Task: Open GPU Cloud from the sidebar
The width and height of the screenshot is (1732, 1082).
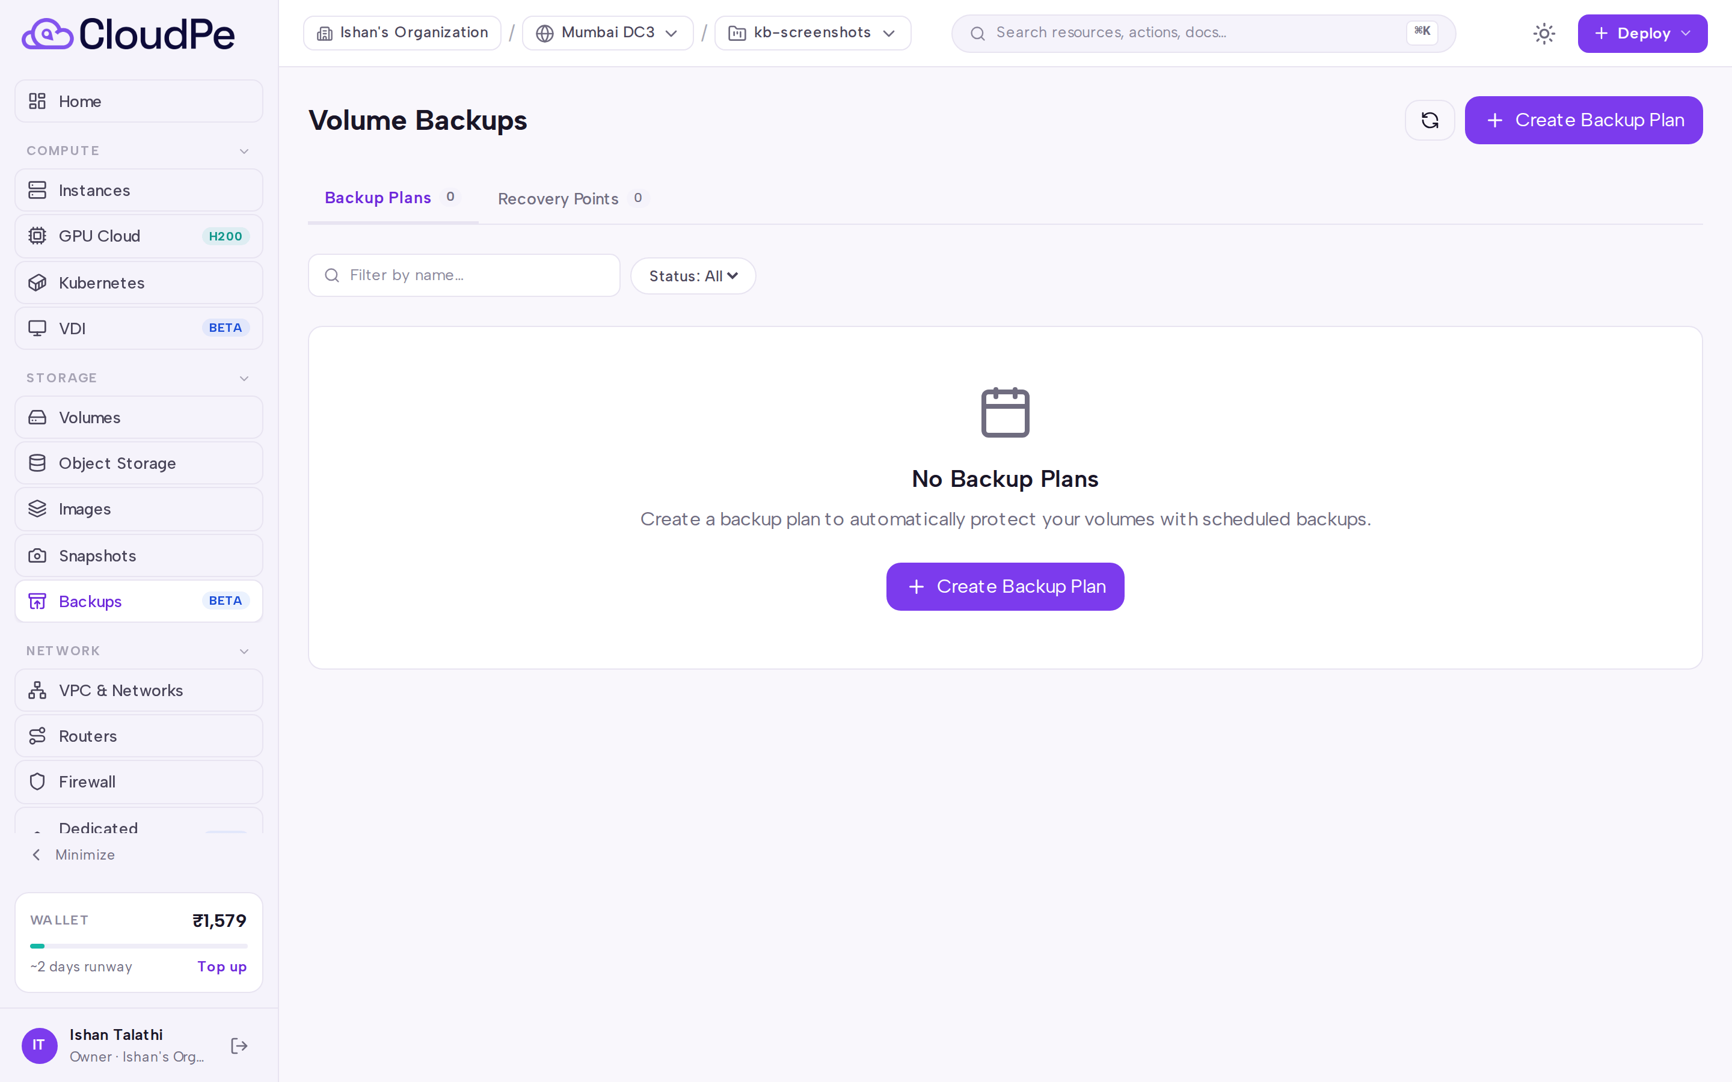Action: click(x=139, y=236)
